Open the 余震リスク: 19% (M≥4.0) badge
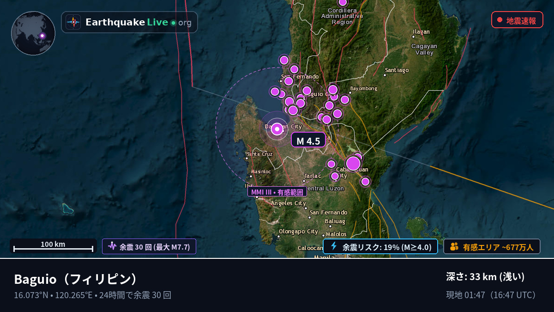554x312 pixels. 380,246
